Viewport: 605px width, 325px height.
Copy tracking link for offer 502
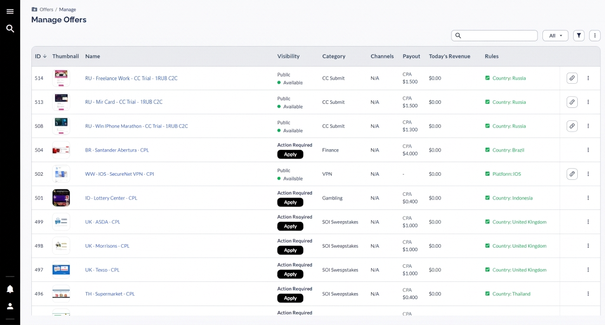point(572,174)
